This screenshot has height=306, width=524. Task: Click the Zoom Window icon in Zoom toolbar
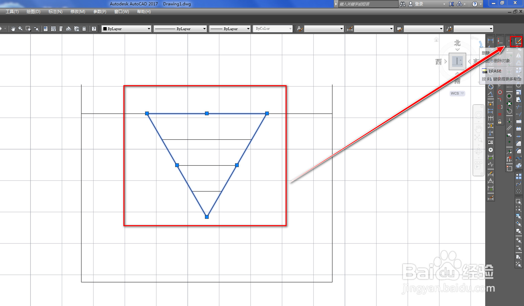[518, 201]
